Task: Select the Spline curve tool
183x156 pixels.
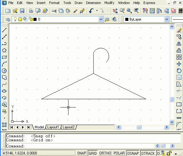Action: pos(4,84)
